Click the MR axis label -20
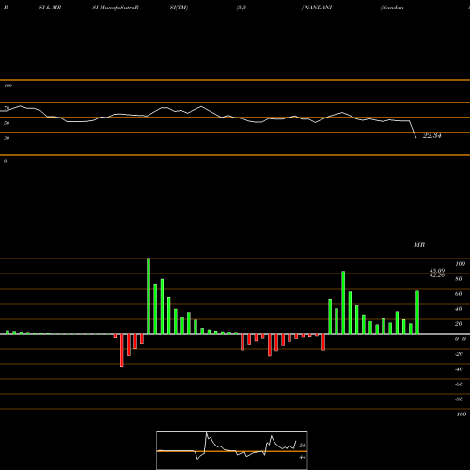Screen dimensions: 470x470 [x=459, y=354]
